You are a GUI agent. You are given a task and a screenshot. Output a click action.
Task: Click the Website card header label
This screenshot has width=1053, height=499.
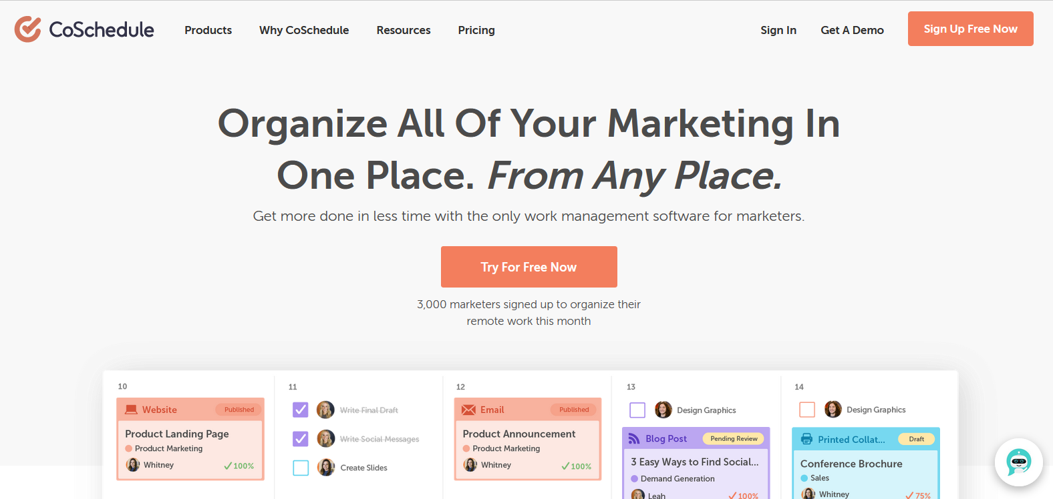(x=159, y=410)
